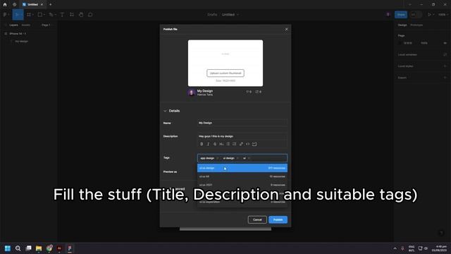Viewport: 451px width, 254px height.
Task: Select the Comment tool
Action: (90, 14)
